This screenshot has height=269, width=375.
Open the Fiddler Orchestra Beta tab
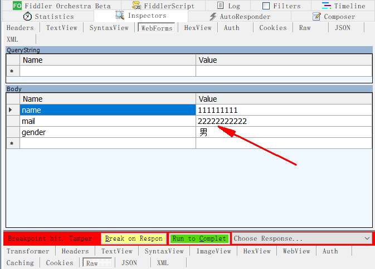(x=62, y=6)
